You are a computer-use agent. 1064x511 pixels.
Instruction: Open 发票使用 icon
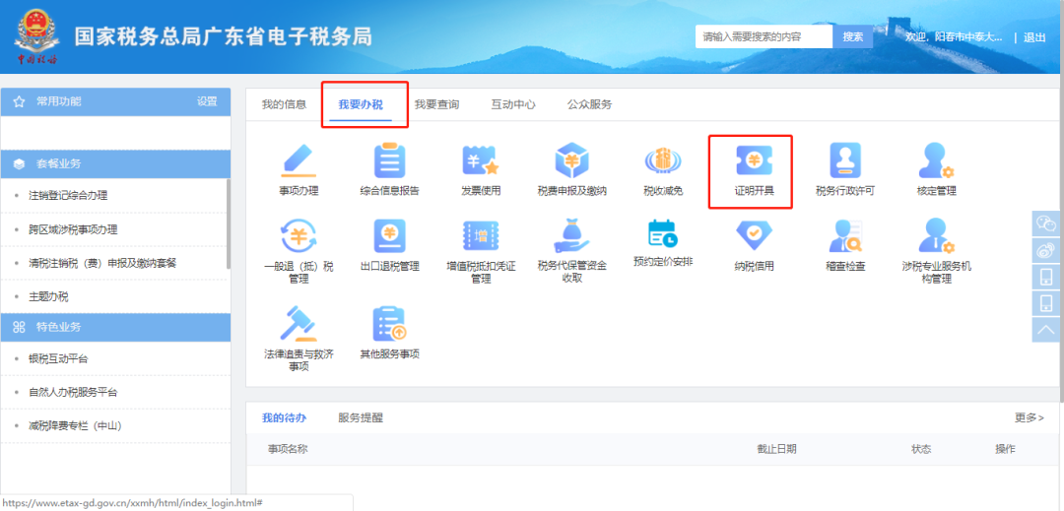[481, 160]
